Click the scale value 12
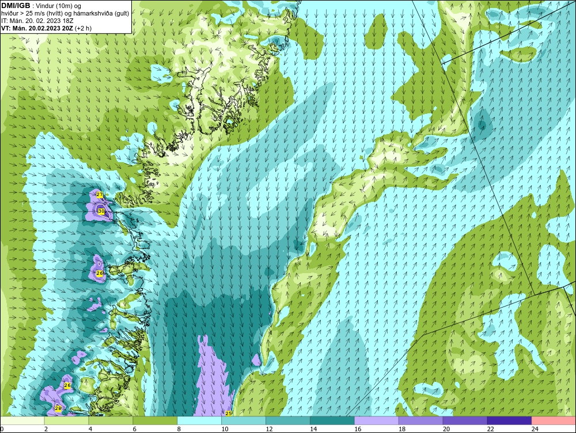The height and width of the screenshot is (433, 576). pos(268,429)
